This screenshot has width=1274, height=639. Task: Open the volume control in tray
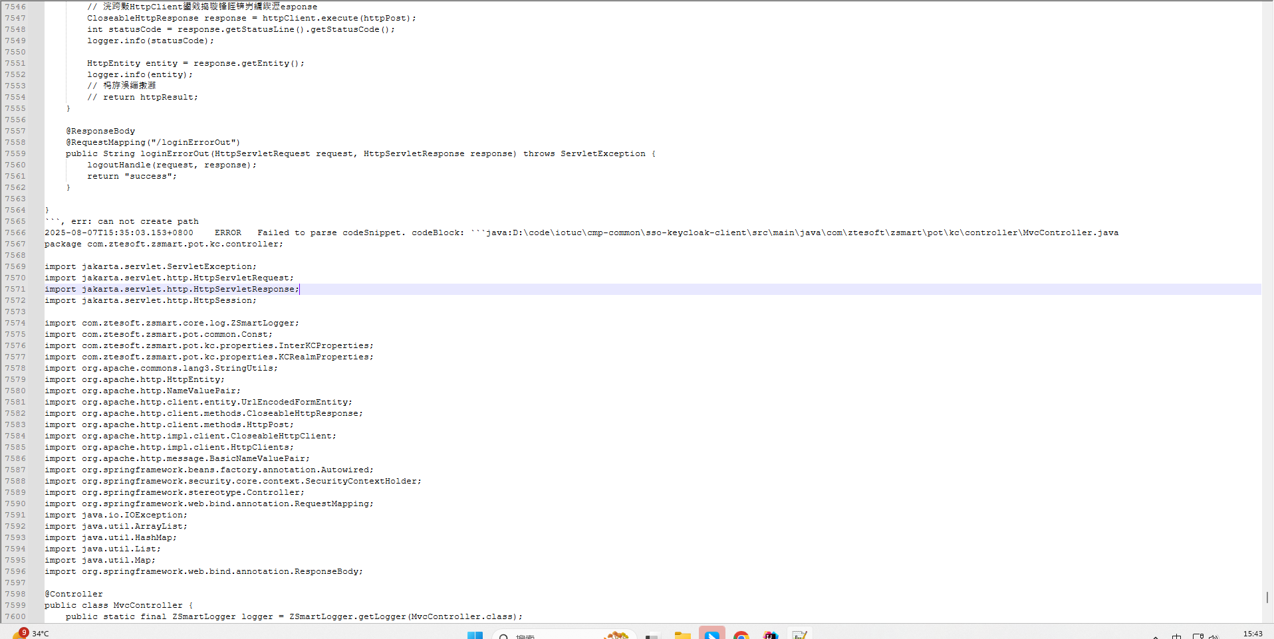click(x=1213, y=636)
